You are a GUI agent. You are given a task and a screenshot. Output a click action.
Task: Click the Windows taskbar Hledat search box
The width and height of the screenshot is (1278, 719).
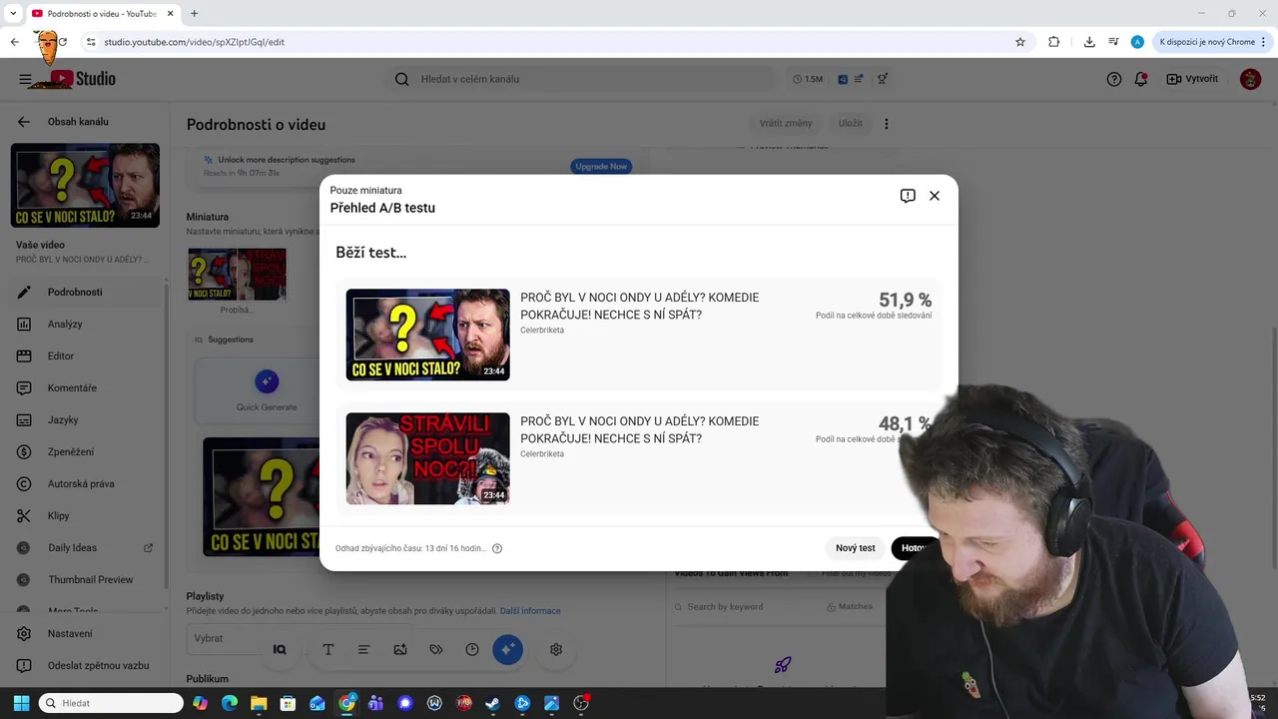111,703
